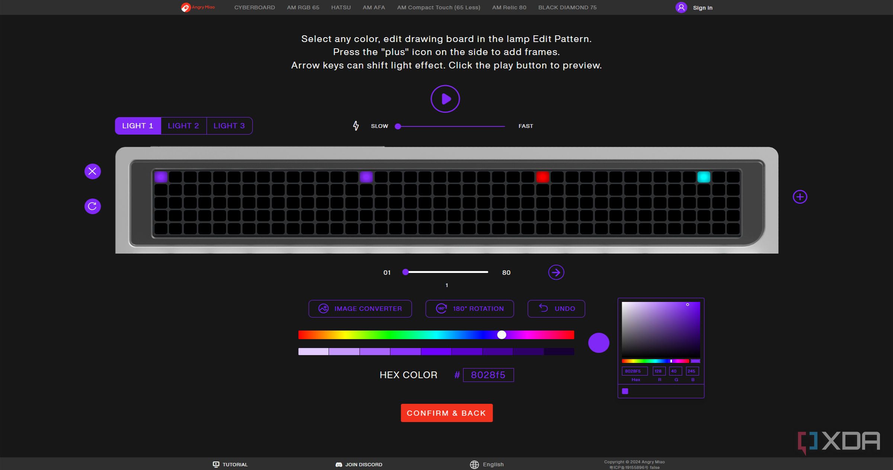Switch to the LIGHT 2 tab

(183, 126)
